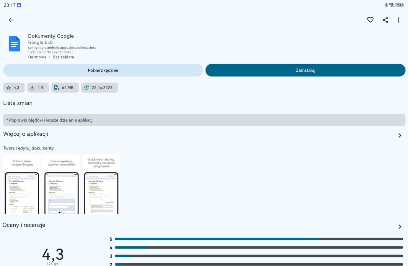Click the Zainstaluj button

(305, 70)
